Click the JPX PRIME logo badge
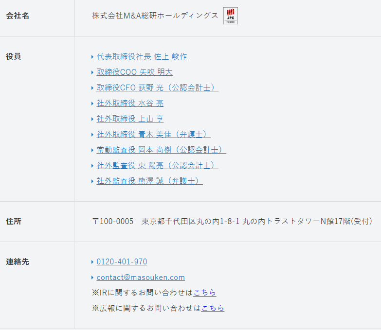This screenshot has height=330, width=381. pyautogui.click(x=231, y=16)
